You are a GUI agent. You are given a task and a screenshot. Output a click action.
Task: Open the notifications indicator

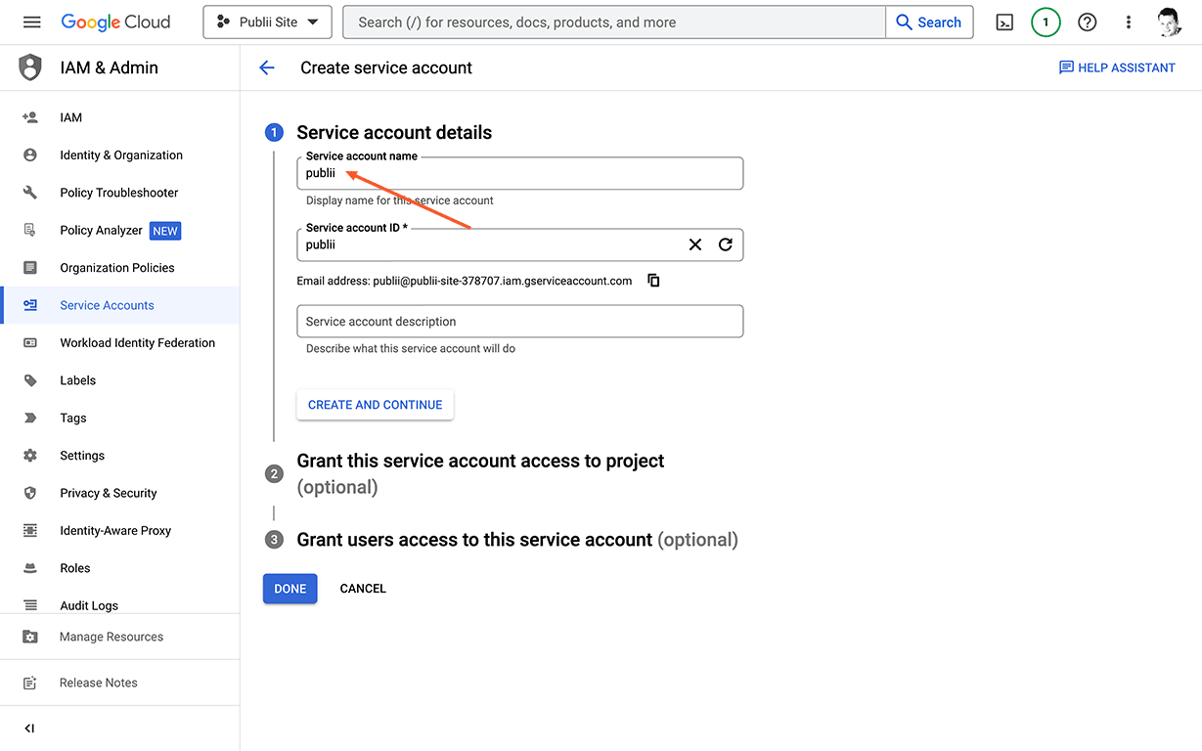1046,22
